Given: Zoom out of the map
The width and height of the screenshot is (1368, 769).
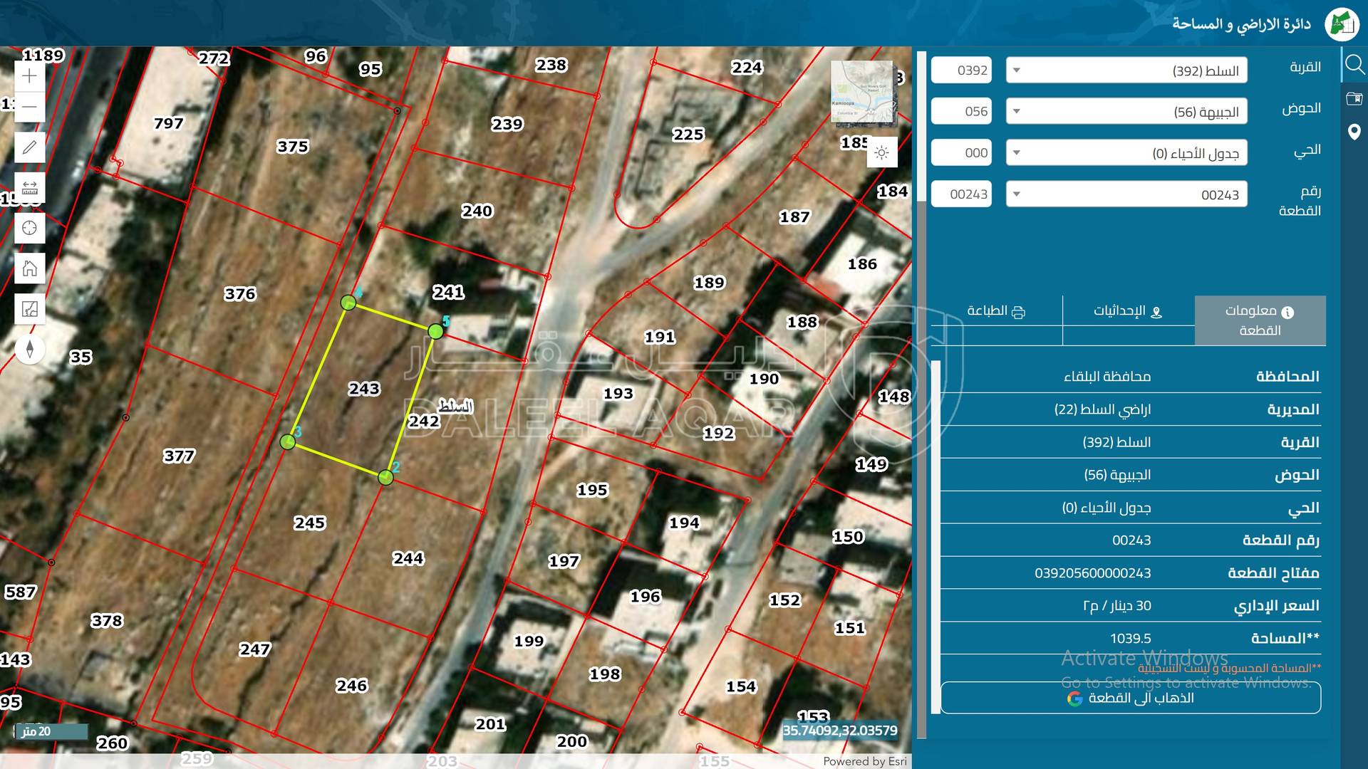Looking at the screenshot, I should coord(29,107).
